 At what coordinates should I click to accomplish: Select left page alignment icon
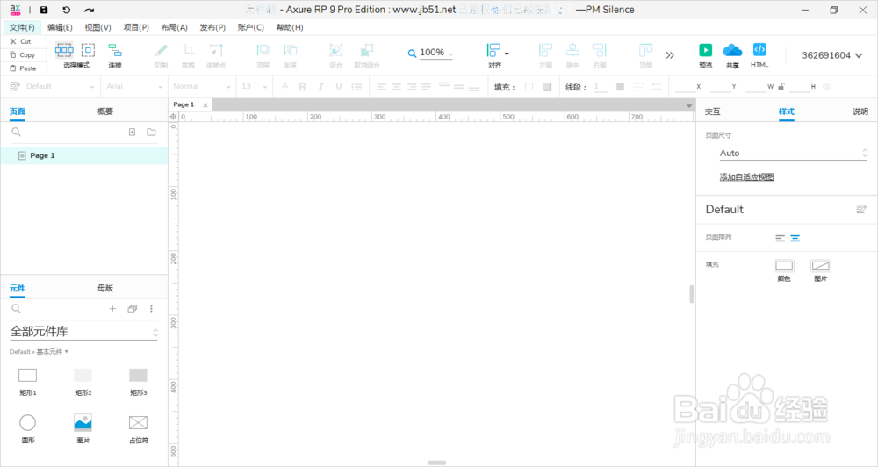(780, 238)
